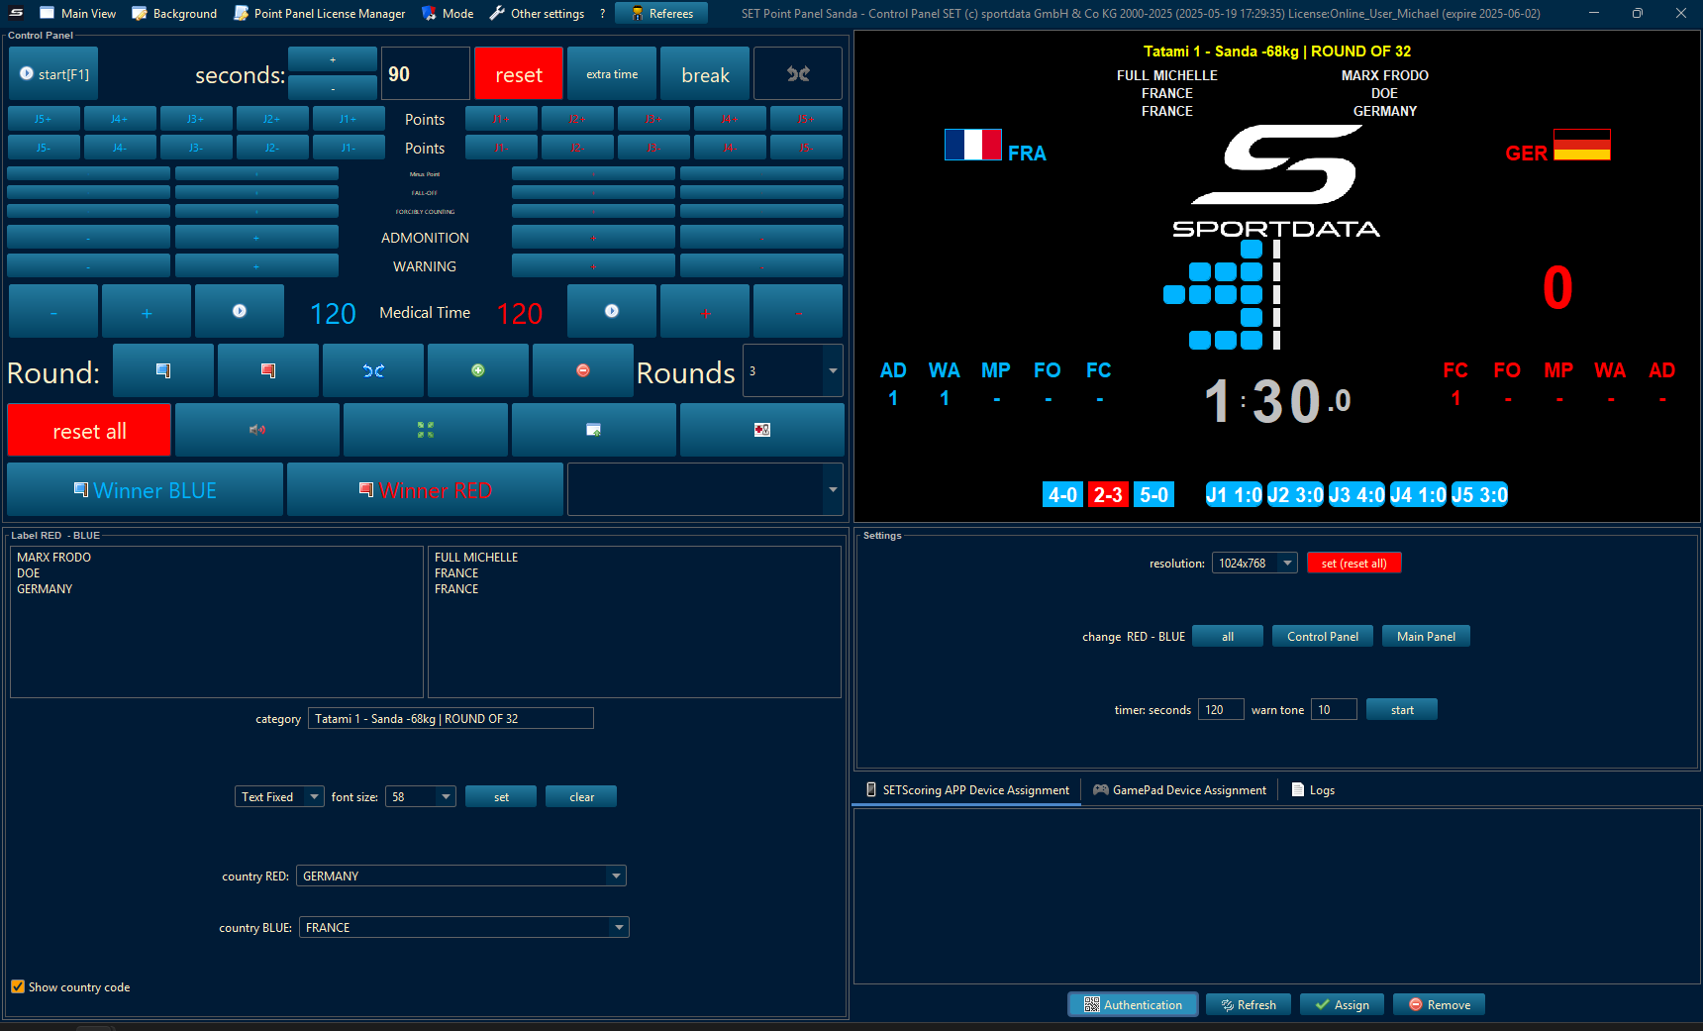Open the Mode menu
Image resolution: width=1703 pixels, height=1031 pixels.
[448, 13]
